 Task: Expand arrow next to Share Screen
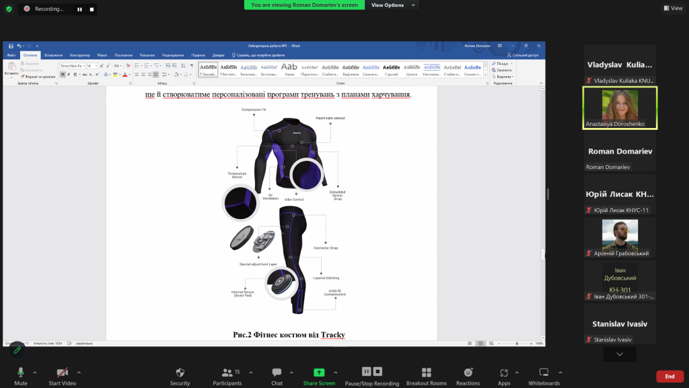336,373
